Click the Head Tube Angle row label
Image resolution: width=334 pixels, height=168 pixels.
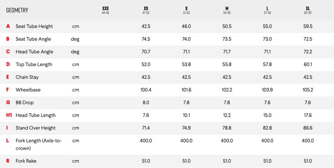34,52
